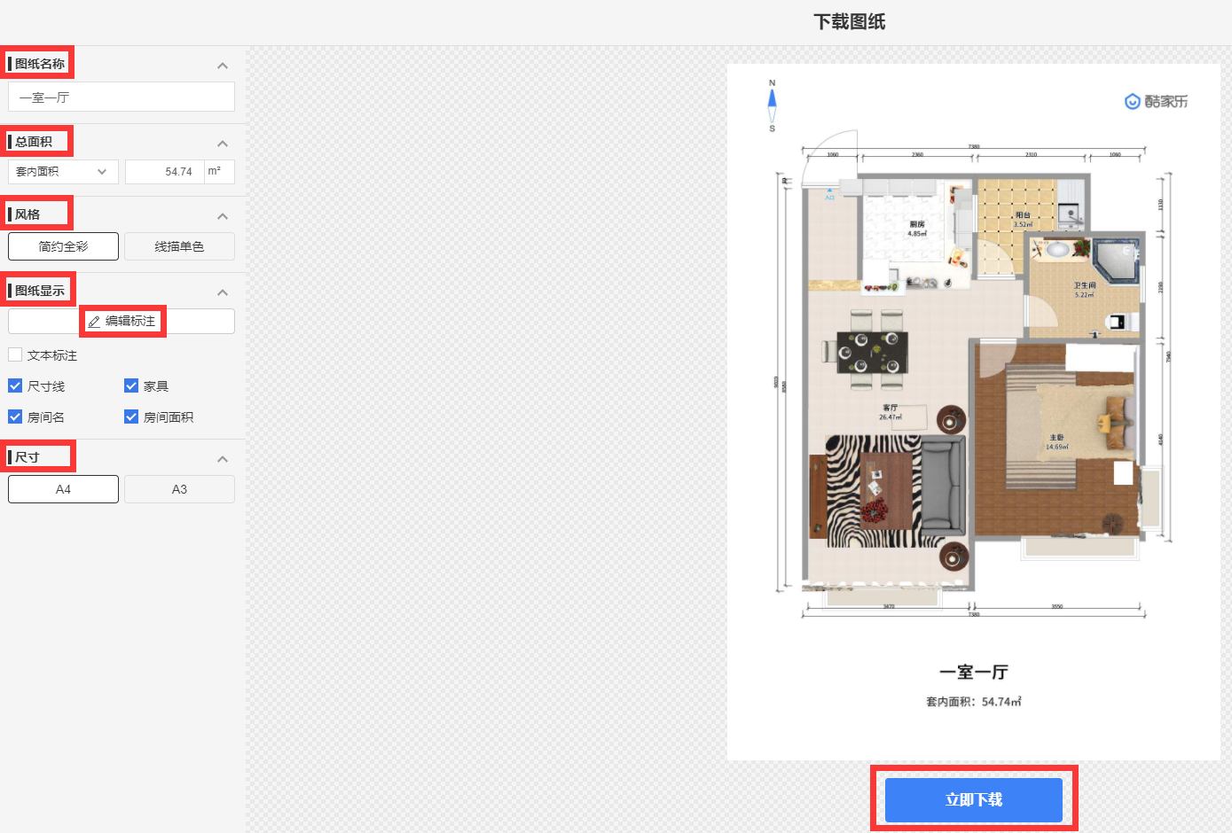
Task: Click the 阳台 room label on the plan
Action: coord(1023,215)
